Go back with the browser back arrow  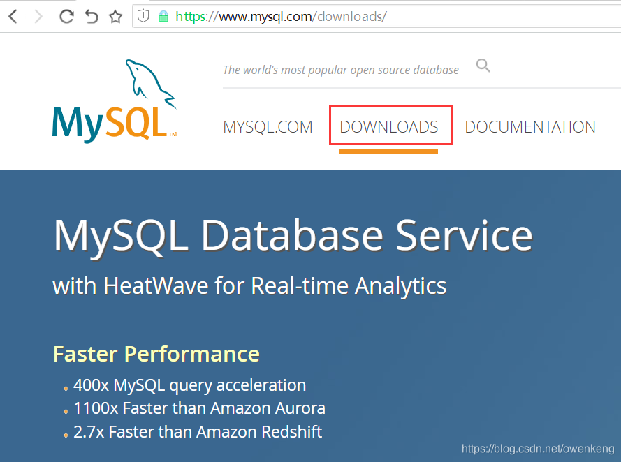point(13,17)
